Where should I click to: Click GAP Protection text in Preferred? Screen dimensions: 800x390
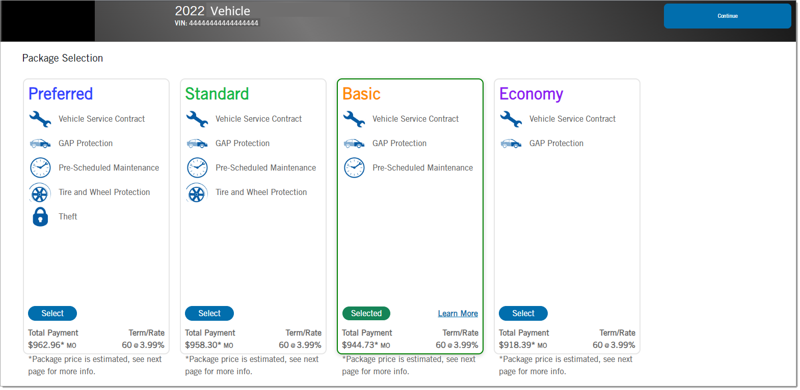point(86,143)
